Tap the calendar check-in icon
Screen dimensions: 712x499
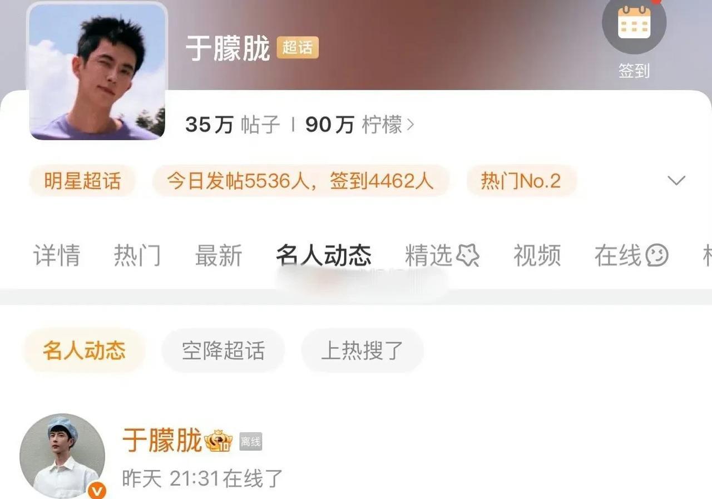point(634,23)
